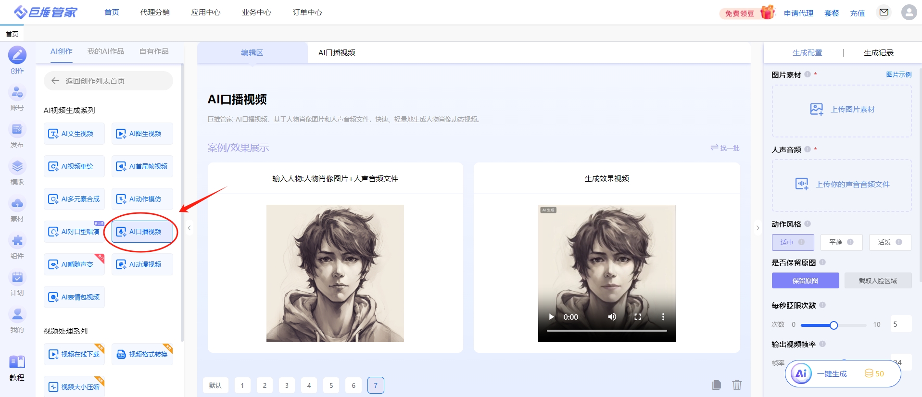922x397 pixels.
Task: Open video more options three dots
Action: click(x=663, y=317)
